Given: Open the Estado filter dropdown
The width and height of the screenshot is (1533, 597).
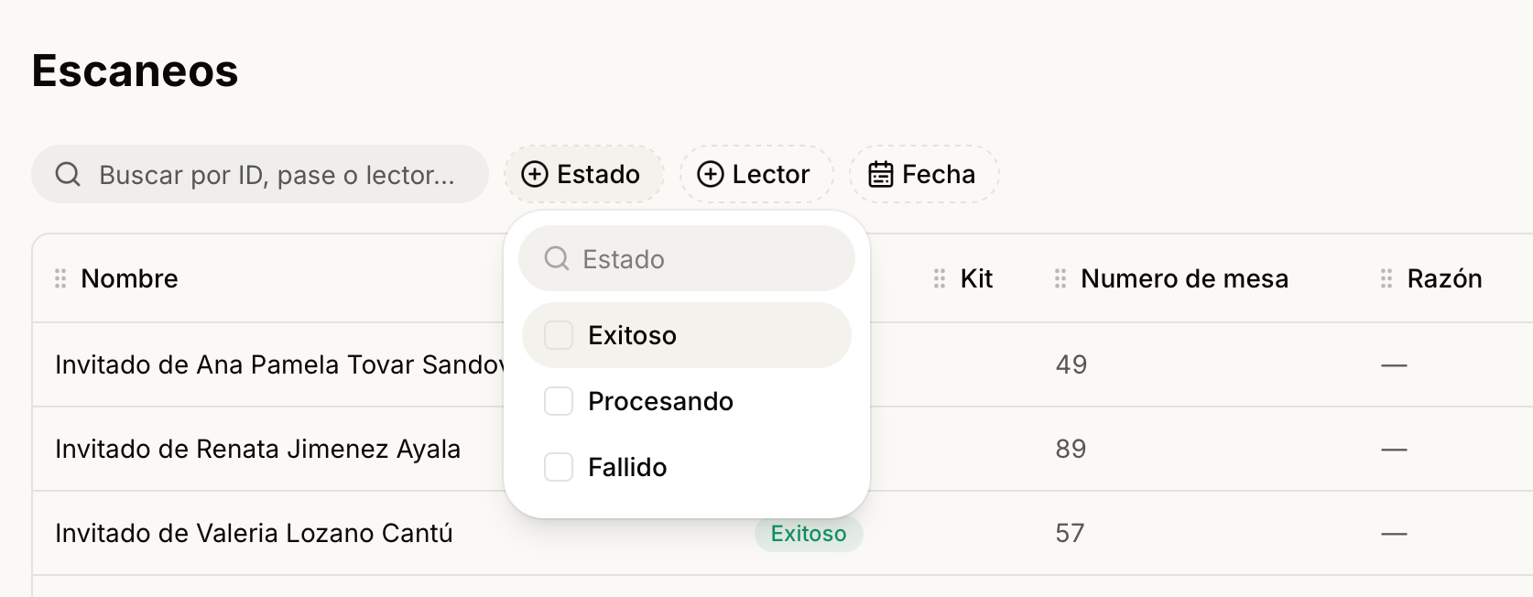Looking at the screenshot, I should pyautogui.click(x=584, y=174).
